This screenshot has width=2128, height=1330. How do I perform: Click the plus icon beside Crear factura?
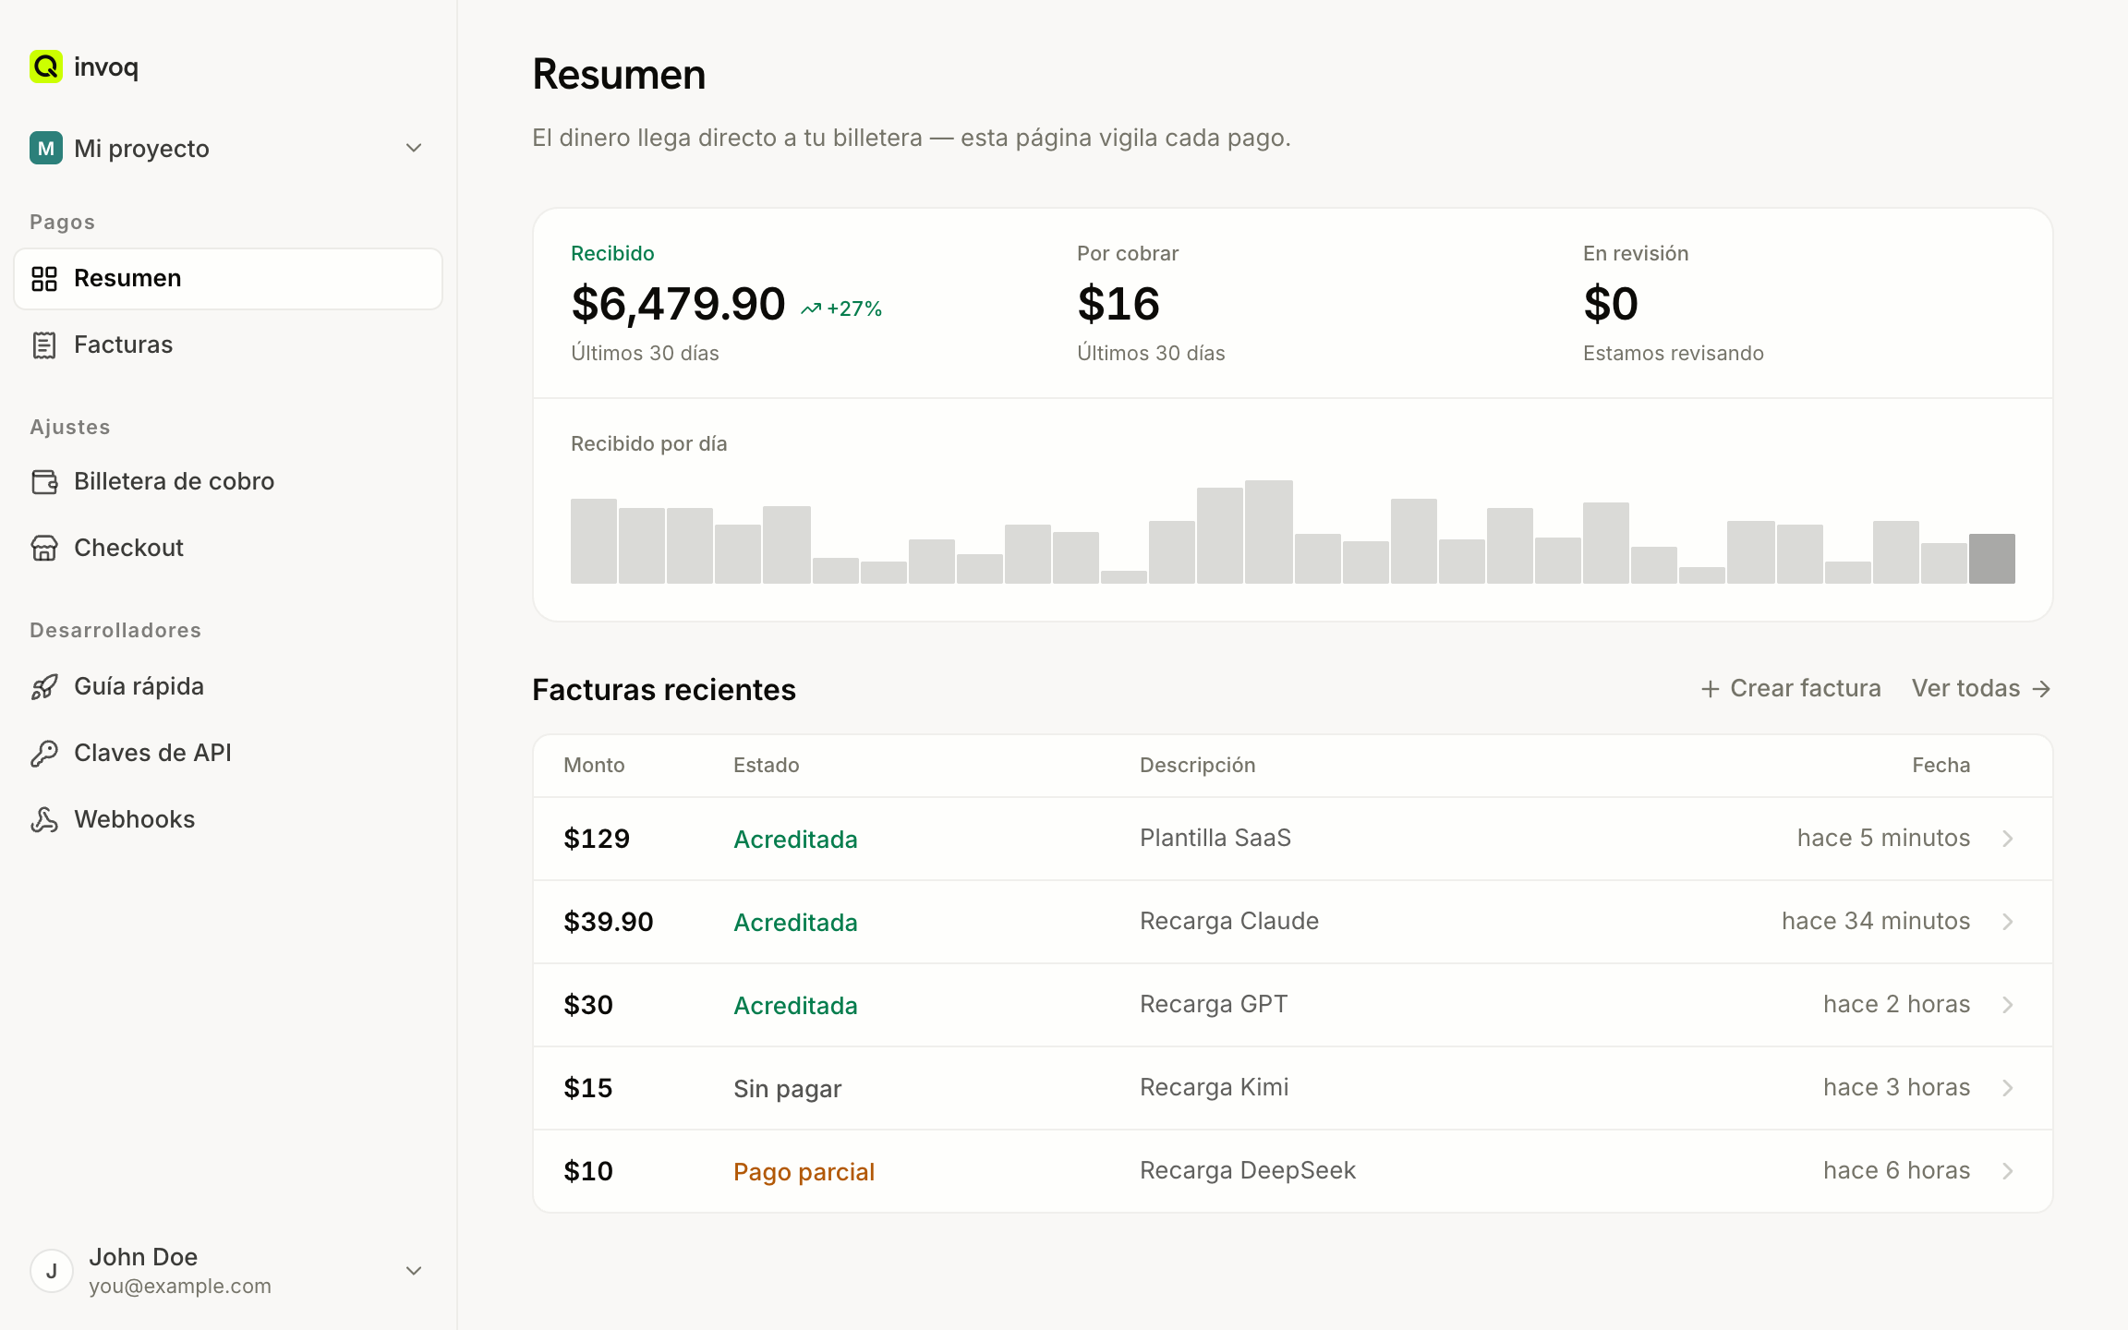[x=1711, y=689]
